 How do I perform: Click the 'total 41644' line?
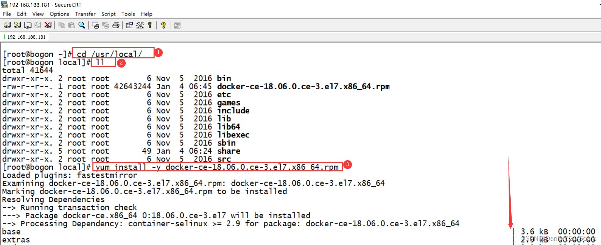pyautogui.click(x=28, y=70)
